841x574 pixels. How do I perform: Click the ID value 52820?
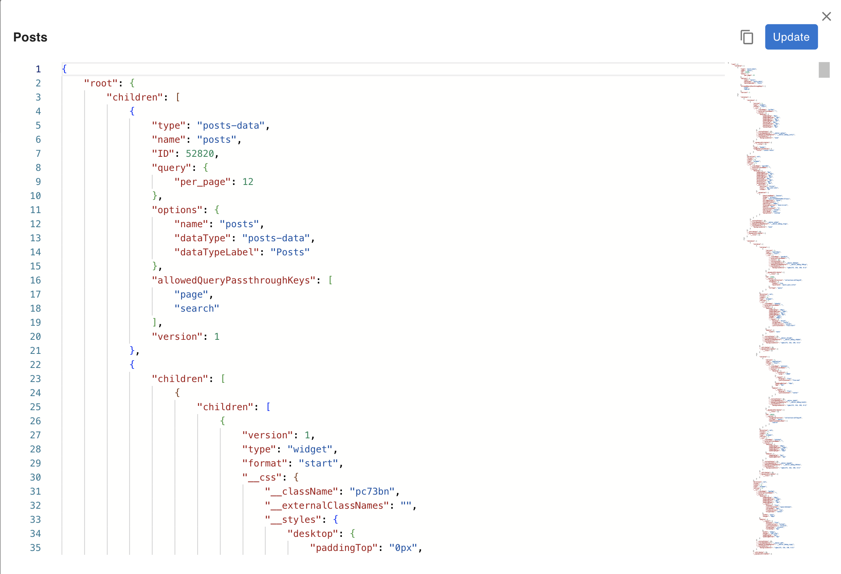point(199,154)
